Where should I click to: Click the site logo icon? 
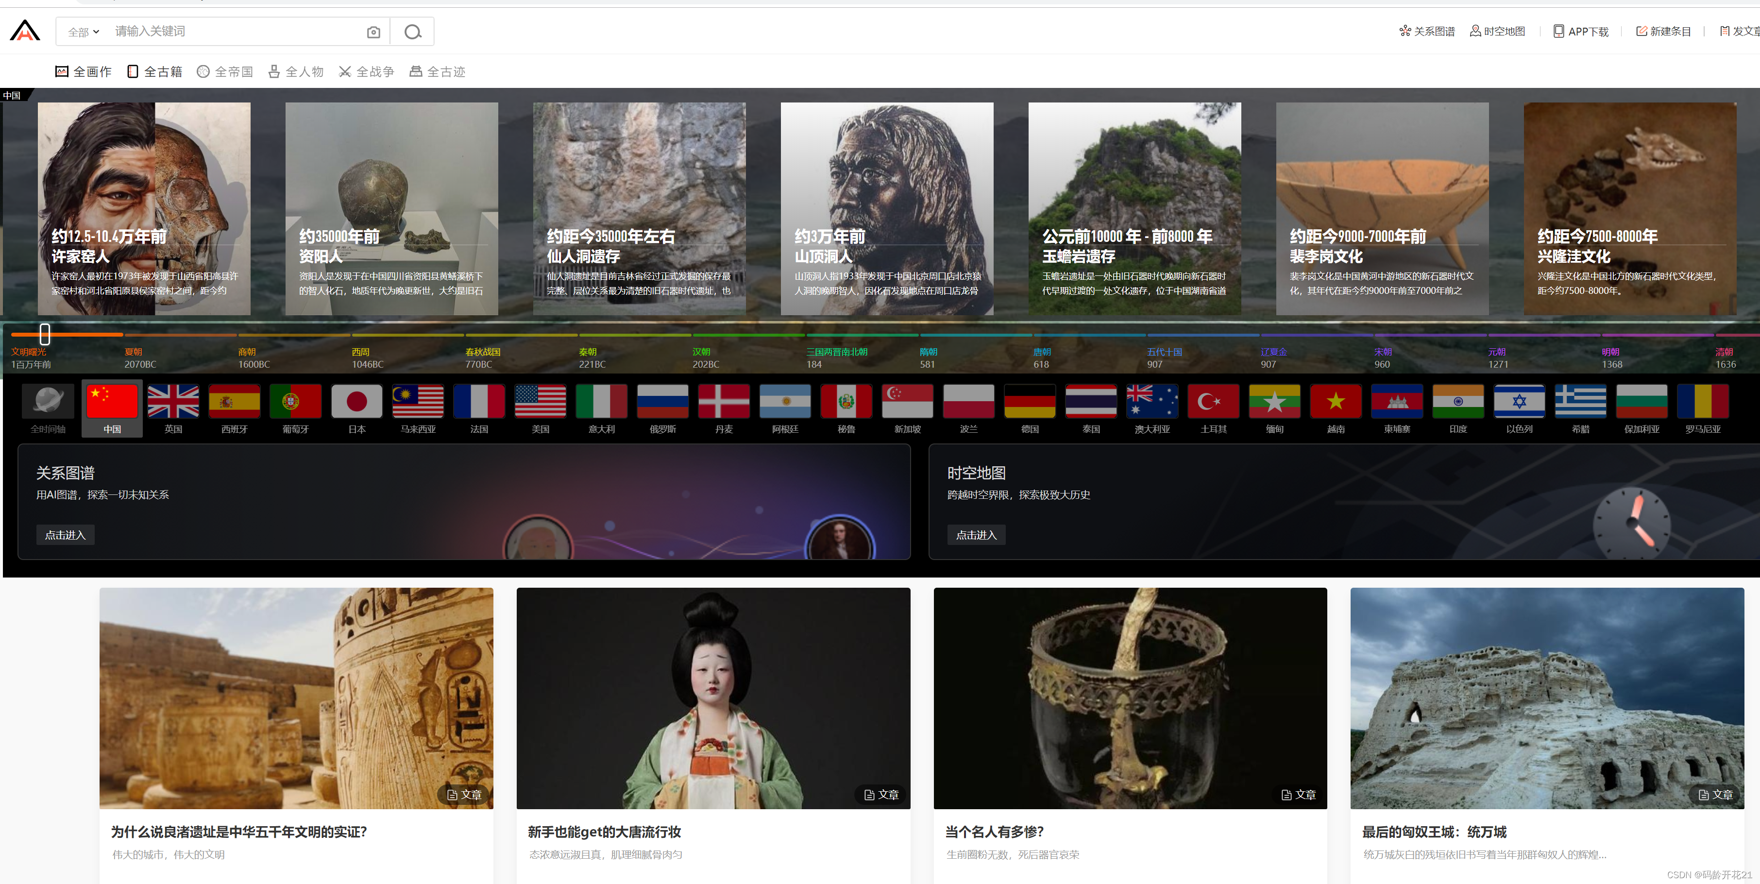[x=25, y=31]
